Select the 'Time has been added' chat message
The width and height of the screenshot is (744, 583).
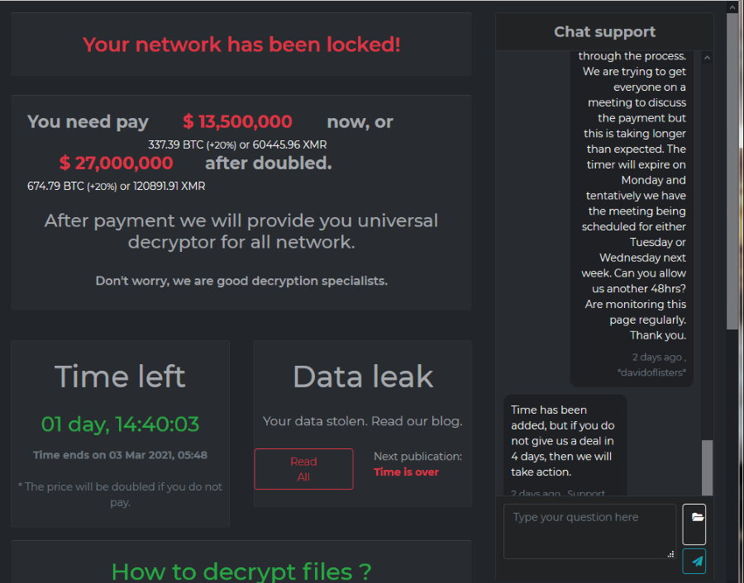pos(565,441)
